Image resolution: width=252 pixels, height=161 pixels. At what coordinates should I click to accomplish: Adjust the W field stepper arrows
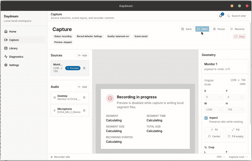(220, 110)
